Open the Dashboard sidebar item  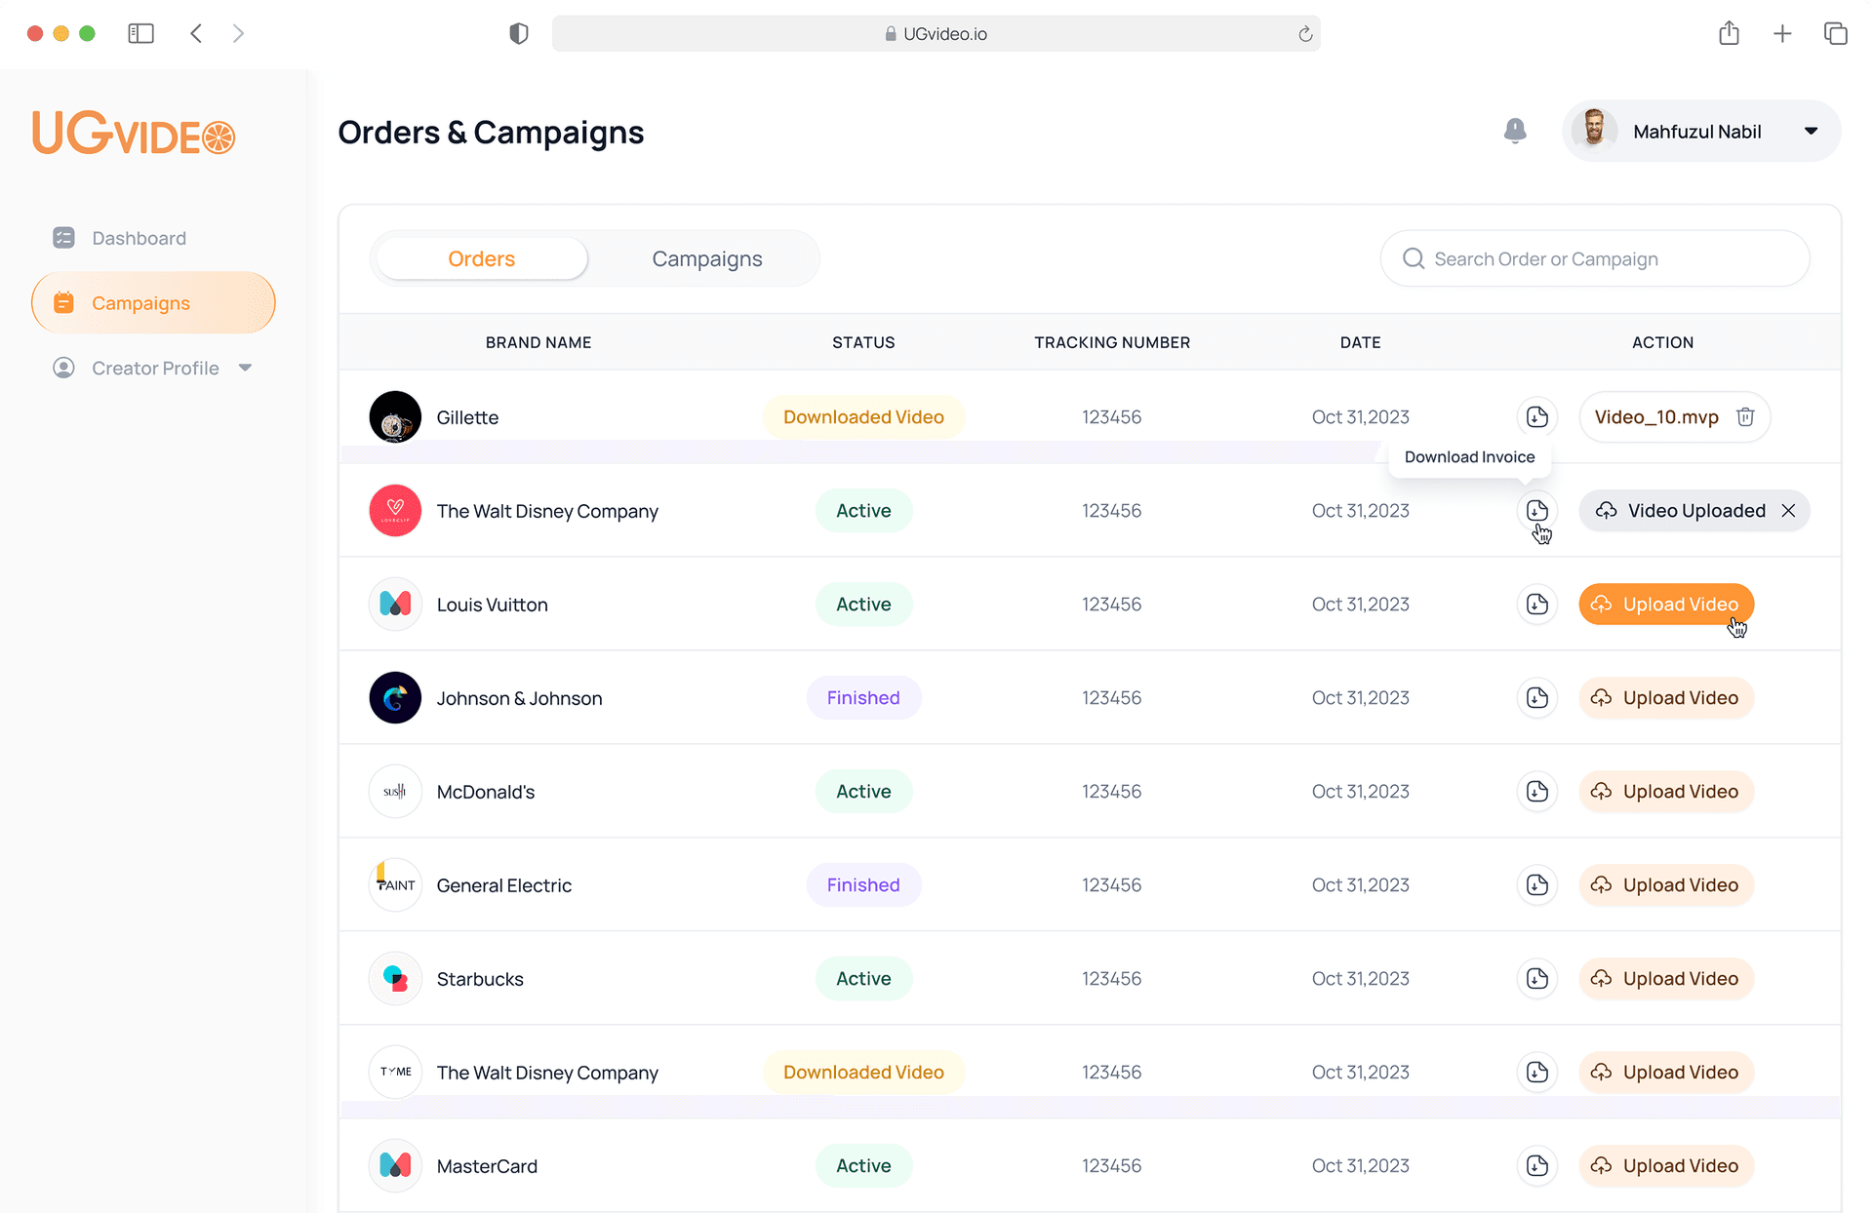[139, 238]
